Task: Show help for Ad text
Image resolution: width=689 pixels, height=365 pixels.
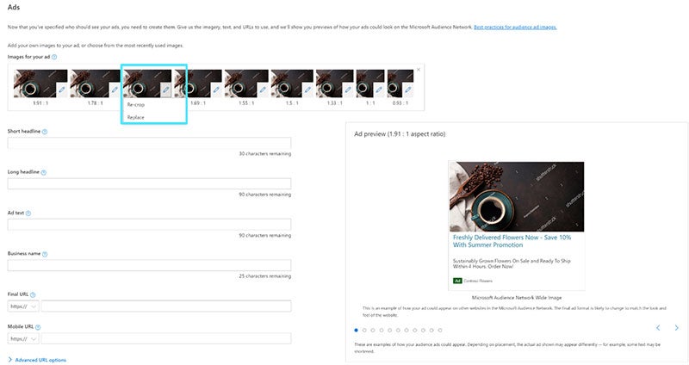Action: coord(28,213)
